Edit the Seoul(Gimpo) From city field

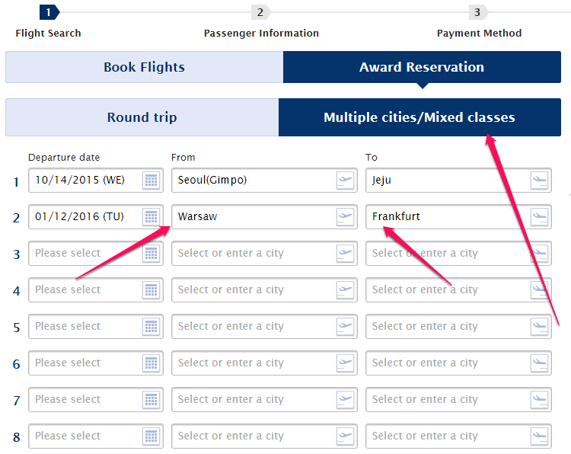coord(264,181)
